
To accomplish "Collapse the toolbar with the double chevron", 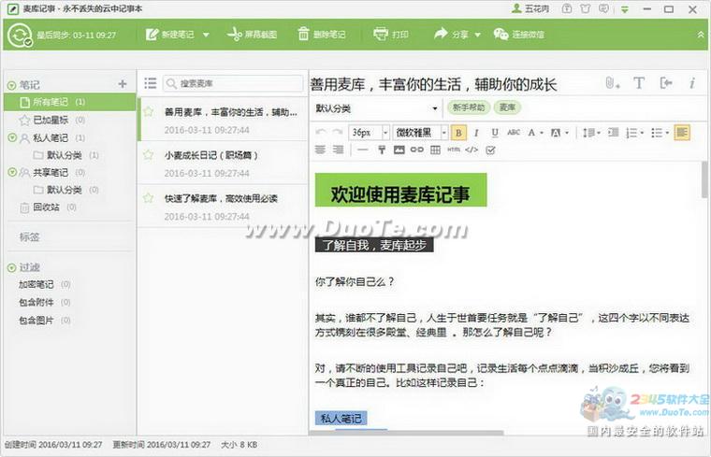I will pos(701,35).
